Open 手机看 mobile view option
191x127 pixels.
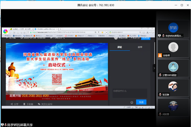pyautogui.click(x=28, y=104)
